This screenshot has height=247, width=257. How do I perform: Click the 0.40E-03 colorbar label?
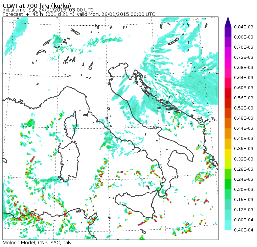243,139
